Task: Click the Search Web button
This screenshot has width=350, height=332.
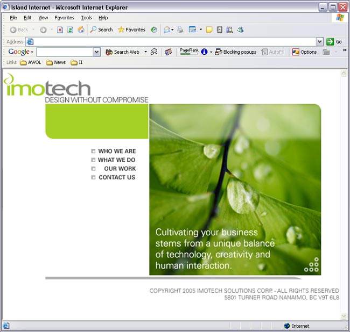Action: point(122,52)
